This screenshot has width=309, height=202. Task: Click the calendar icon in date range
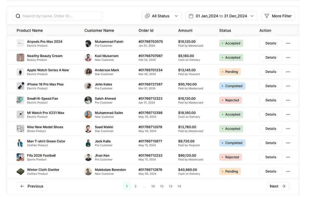191,16
